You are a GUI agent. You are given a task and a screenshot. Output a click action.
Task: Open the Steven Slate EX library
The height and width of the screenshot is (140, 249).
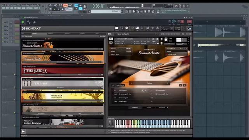point(63,70)
